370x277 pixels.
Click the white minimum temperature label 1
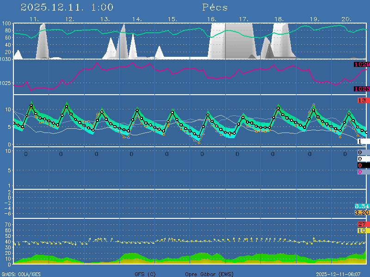pyautogui.click(x=360, y=141)
